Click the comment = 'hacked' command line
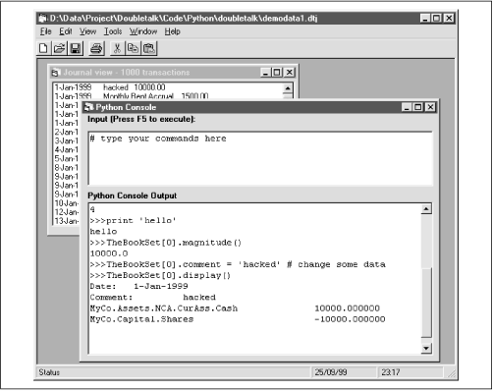The image size is (493, 391). click(x=238, y=264)
